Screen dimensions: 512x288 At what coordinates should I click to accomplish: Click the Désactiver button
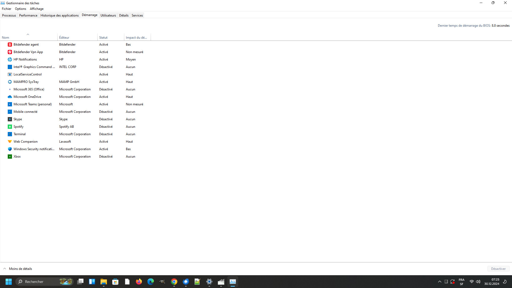(498, 269)
